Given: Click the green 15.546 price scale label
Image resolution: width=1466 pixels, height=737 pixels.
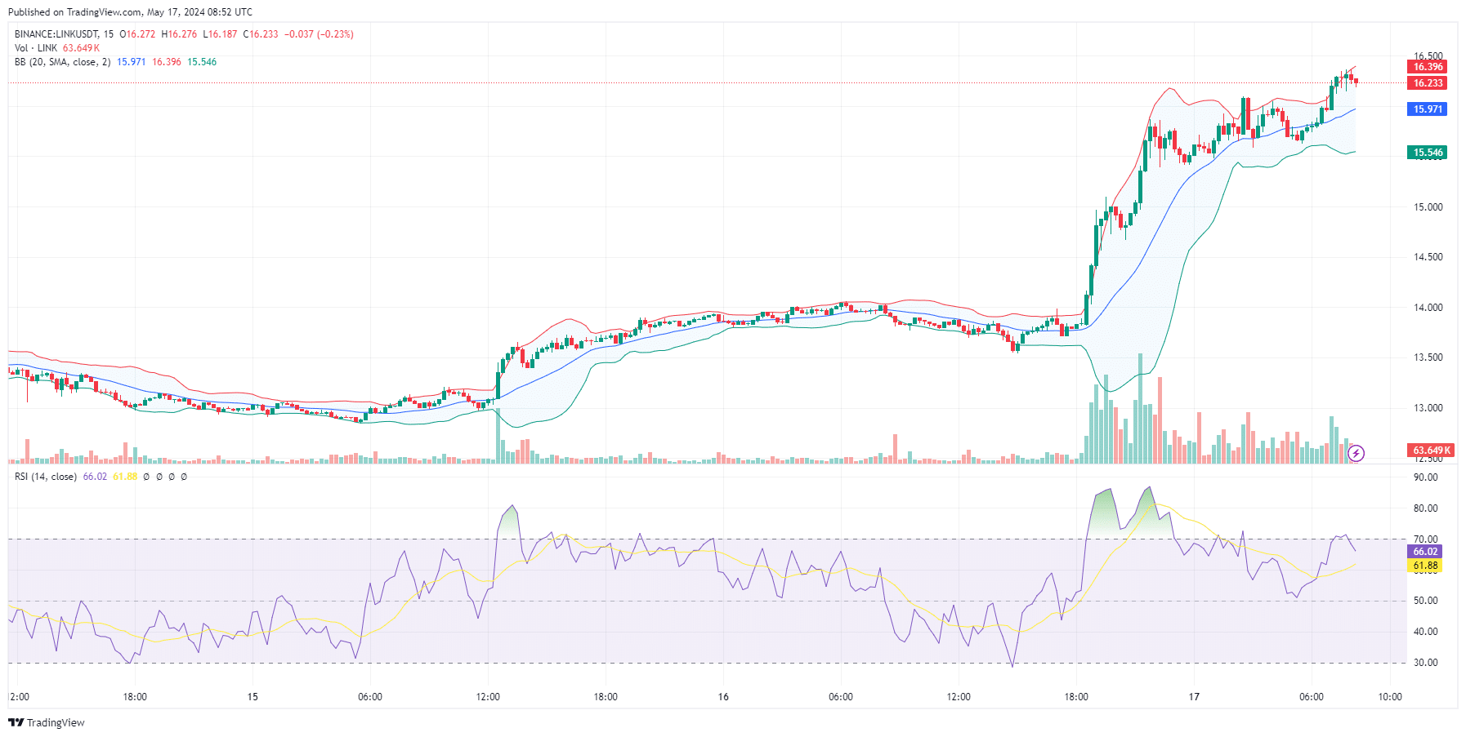Looking at the screenshot, I should tap(1428, 153).
